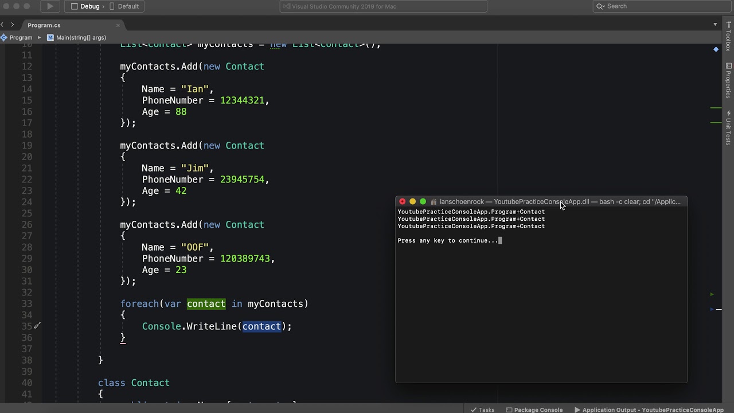Image resolution: width=734 pixels, height=413 pixels.
Task: Open the Toolbox side panel
Action: tap(728, 37)
